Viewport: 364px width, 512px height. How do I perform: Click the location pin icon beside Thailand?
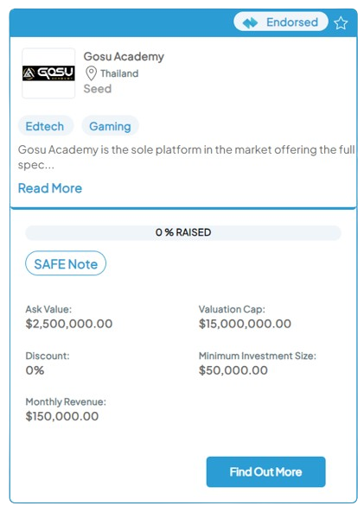(x=92, y=73)
